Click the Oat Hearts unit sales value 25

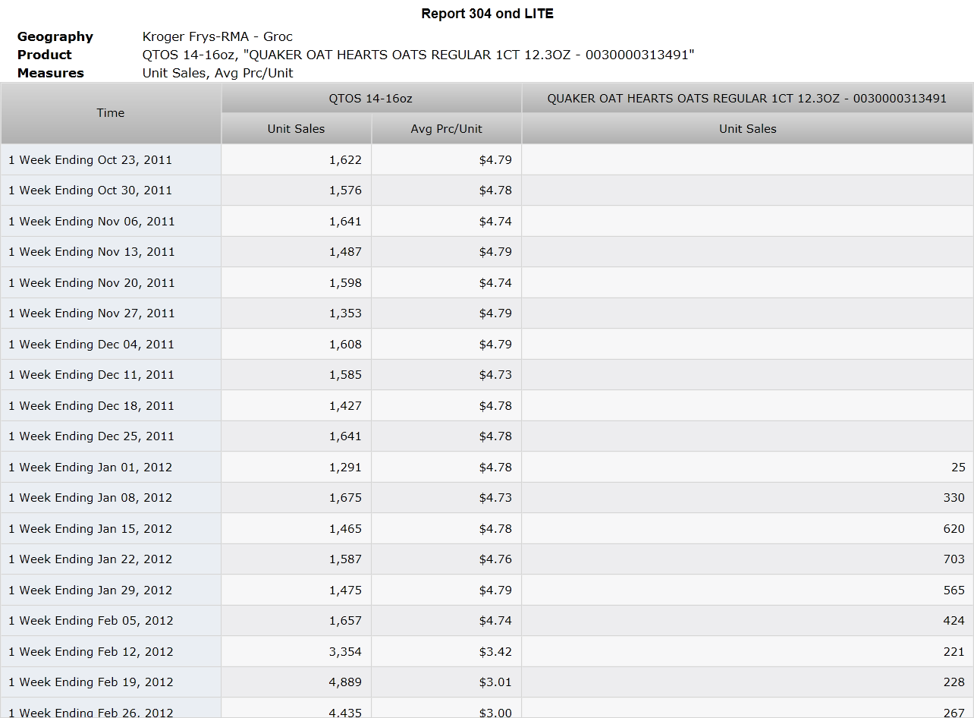coord(958,468)
